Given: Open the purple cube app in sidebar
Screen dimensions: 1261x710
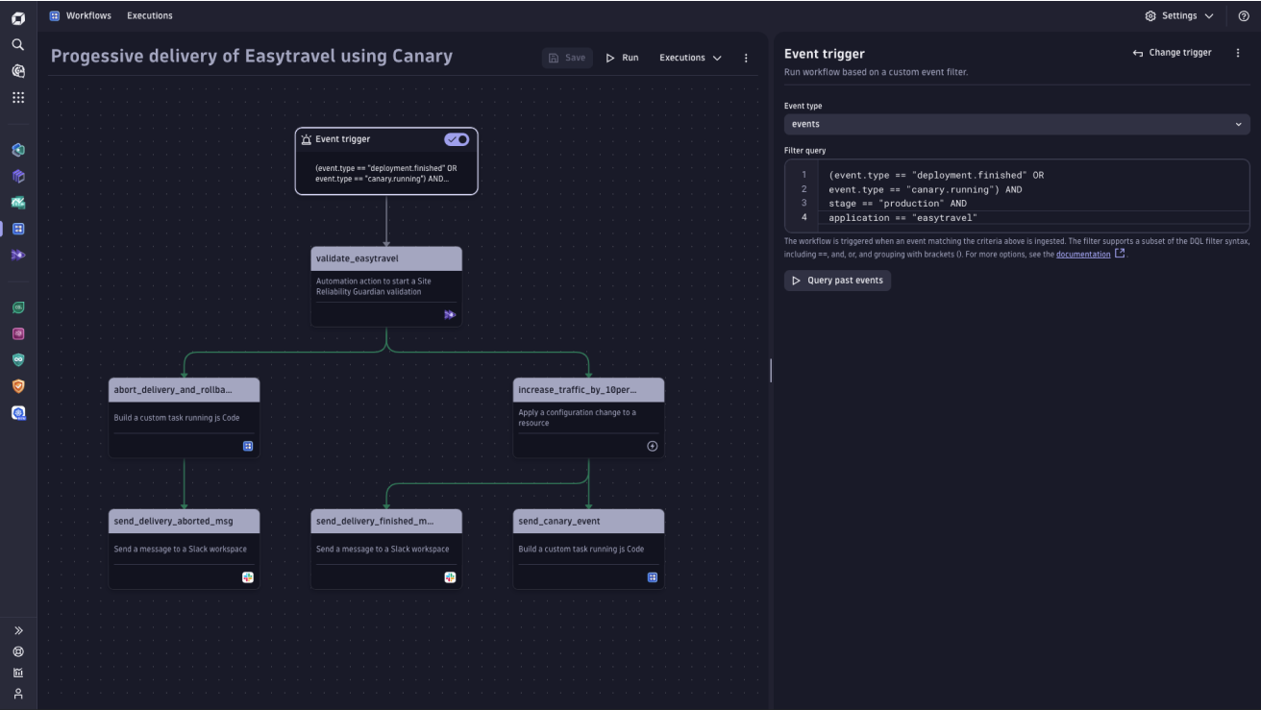Looking at the screenshot, I should (x=17, y=177).
